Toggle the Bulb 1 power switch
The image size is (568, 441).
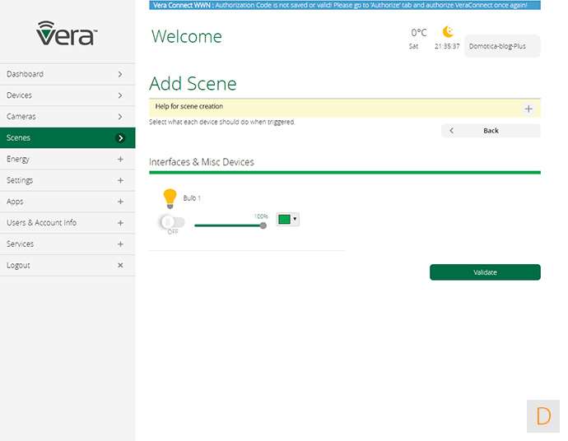coord(172,222)
